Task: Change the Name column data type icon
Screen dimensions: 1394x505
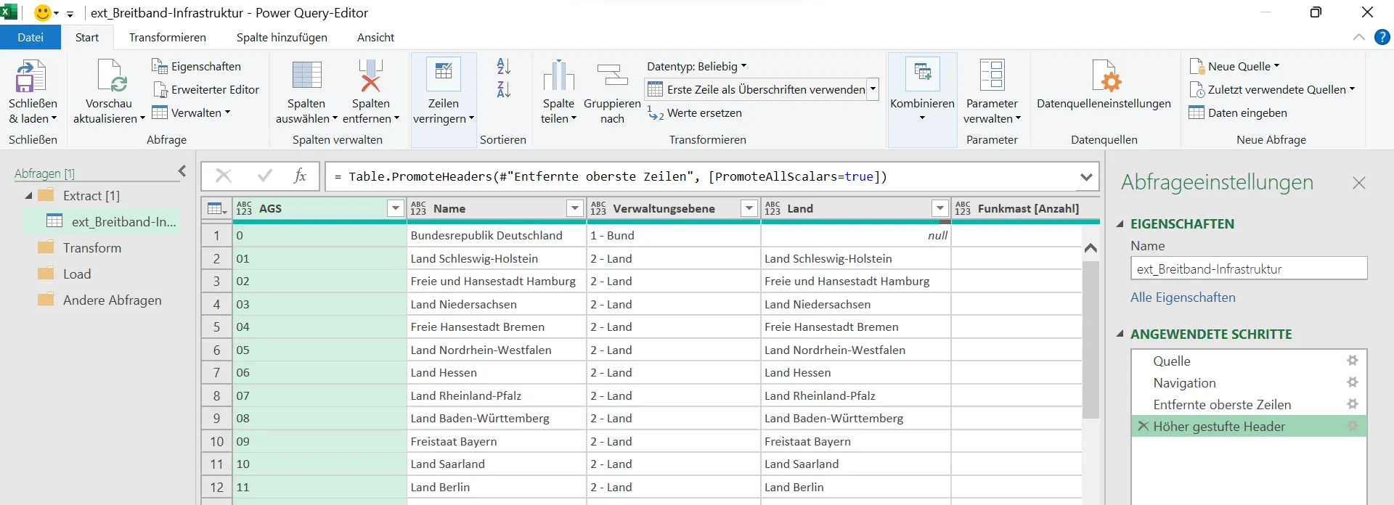Action: [418, 208]
